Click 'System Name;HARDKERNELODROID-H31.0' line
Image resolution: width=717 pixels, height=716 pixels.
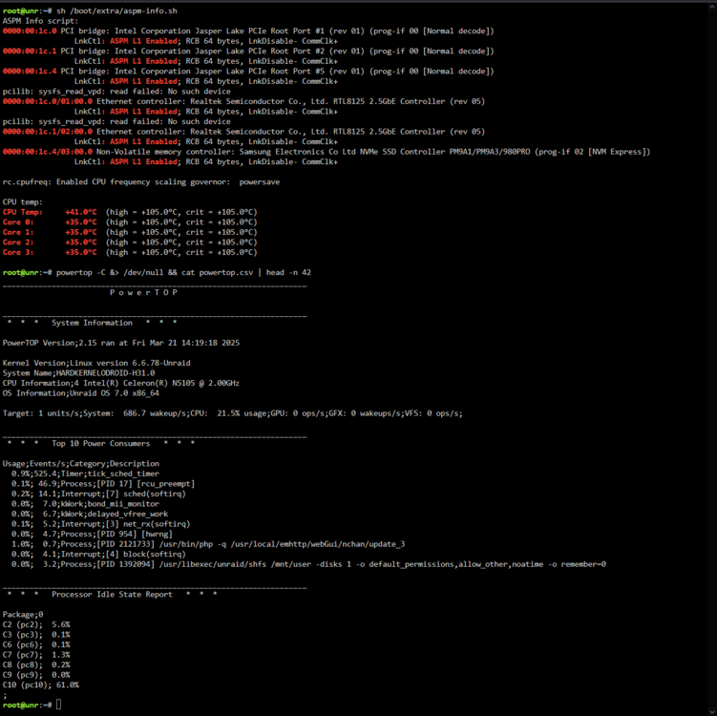pos(78,372)
